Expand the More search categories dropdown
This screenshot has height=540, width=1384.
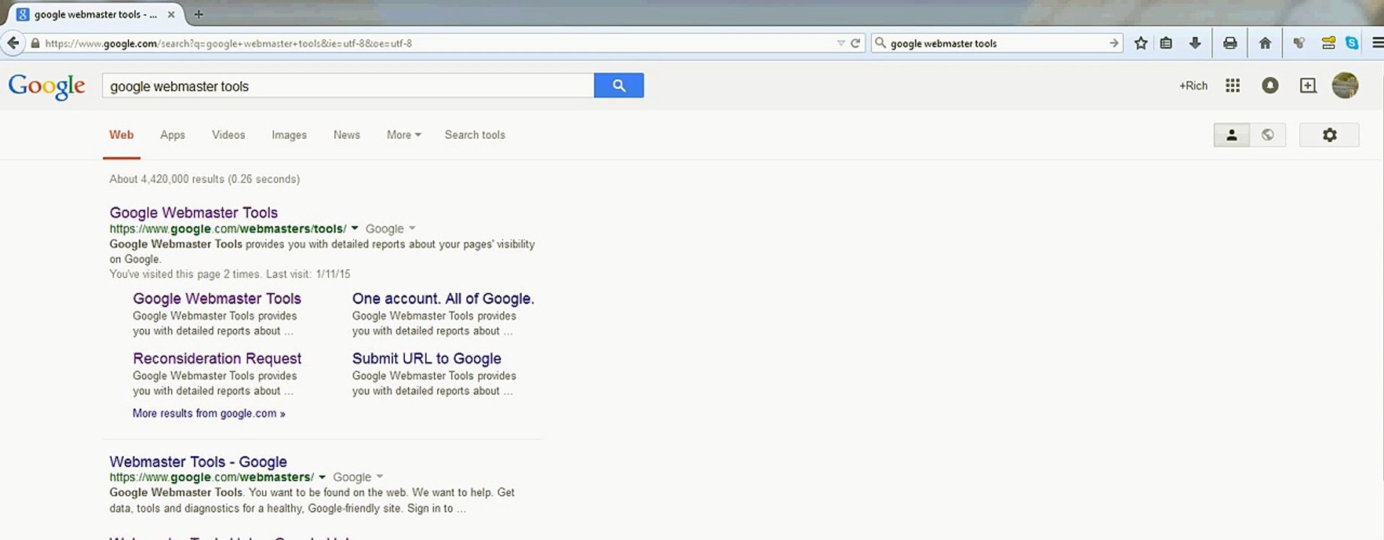tap(404, 135)
